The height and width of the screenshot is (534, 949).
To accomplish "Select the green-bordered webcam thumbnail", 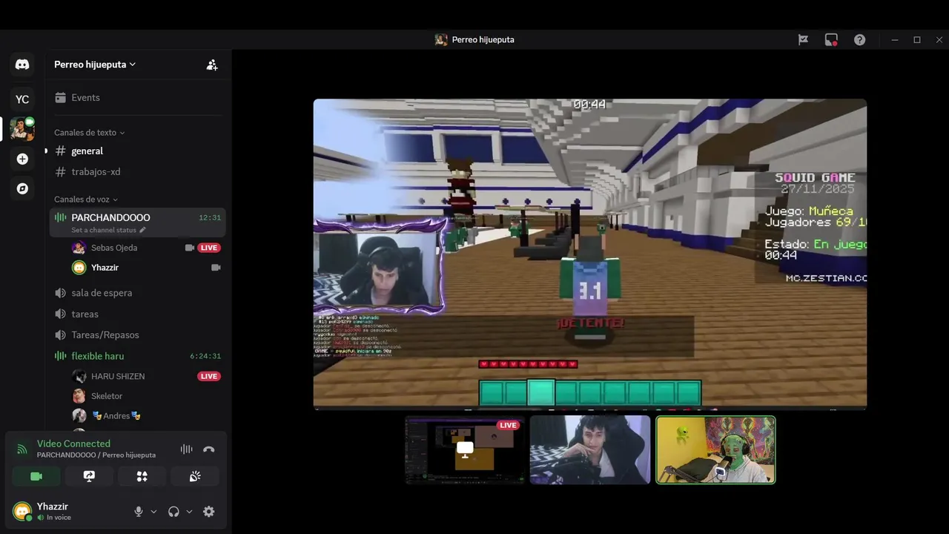I will (x=715, y=449).
